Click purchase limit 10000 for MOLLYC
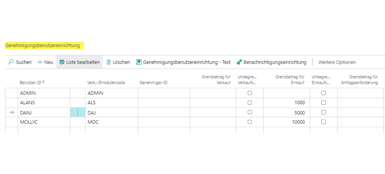The height and width of the screenshot is (174, 385). click(x=287, y=122)
